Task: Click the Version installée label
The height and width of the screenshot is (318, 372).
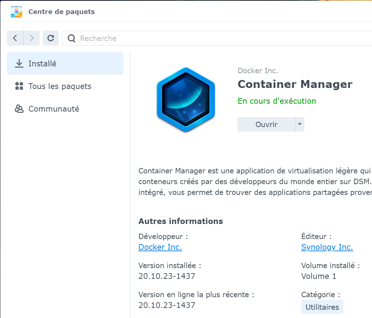Action: pos(170,265)
